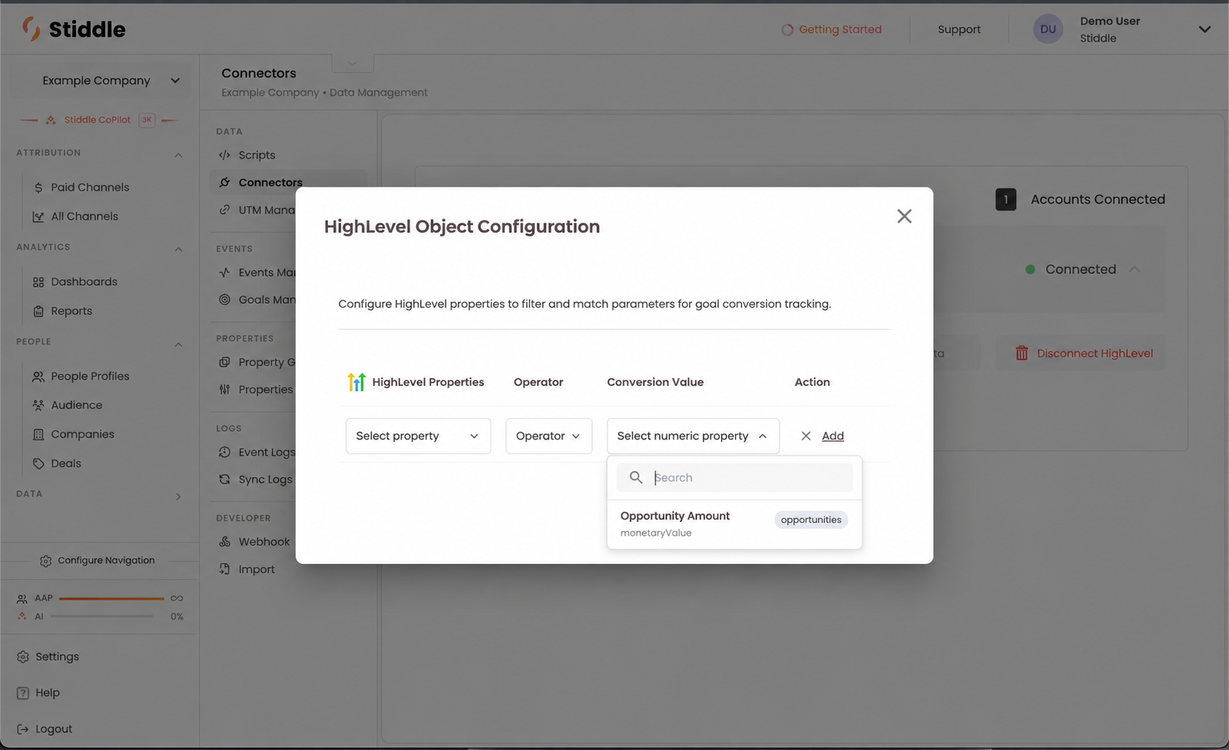This screenshot has width=1229, height=750.
Task: Click the Logout icon
Action: (x=23, y=729)
